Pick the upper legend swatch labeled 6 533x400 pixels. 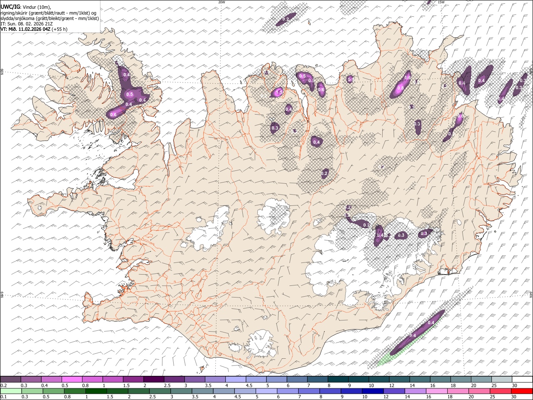297,379
